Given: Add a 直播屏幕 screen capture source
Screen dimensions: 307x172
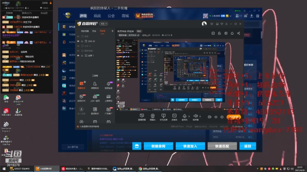Looking at the screenshot, I should click(x=142, y=117).
